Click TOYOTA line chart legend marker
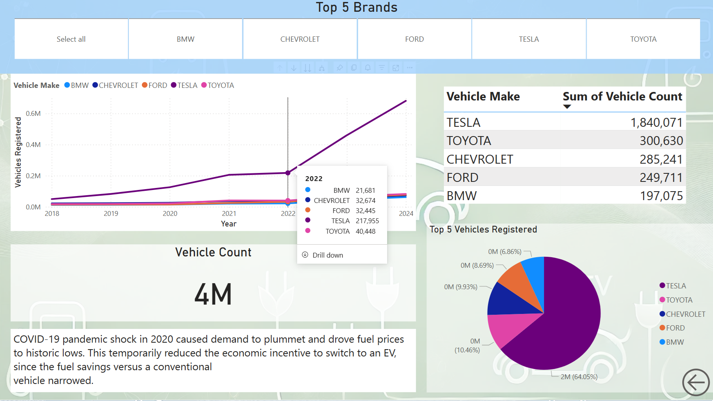The width and height of the screenshot is (713, 401). 204,85
